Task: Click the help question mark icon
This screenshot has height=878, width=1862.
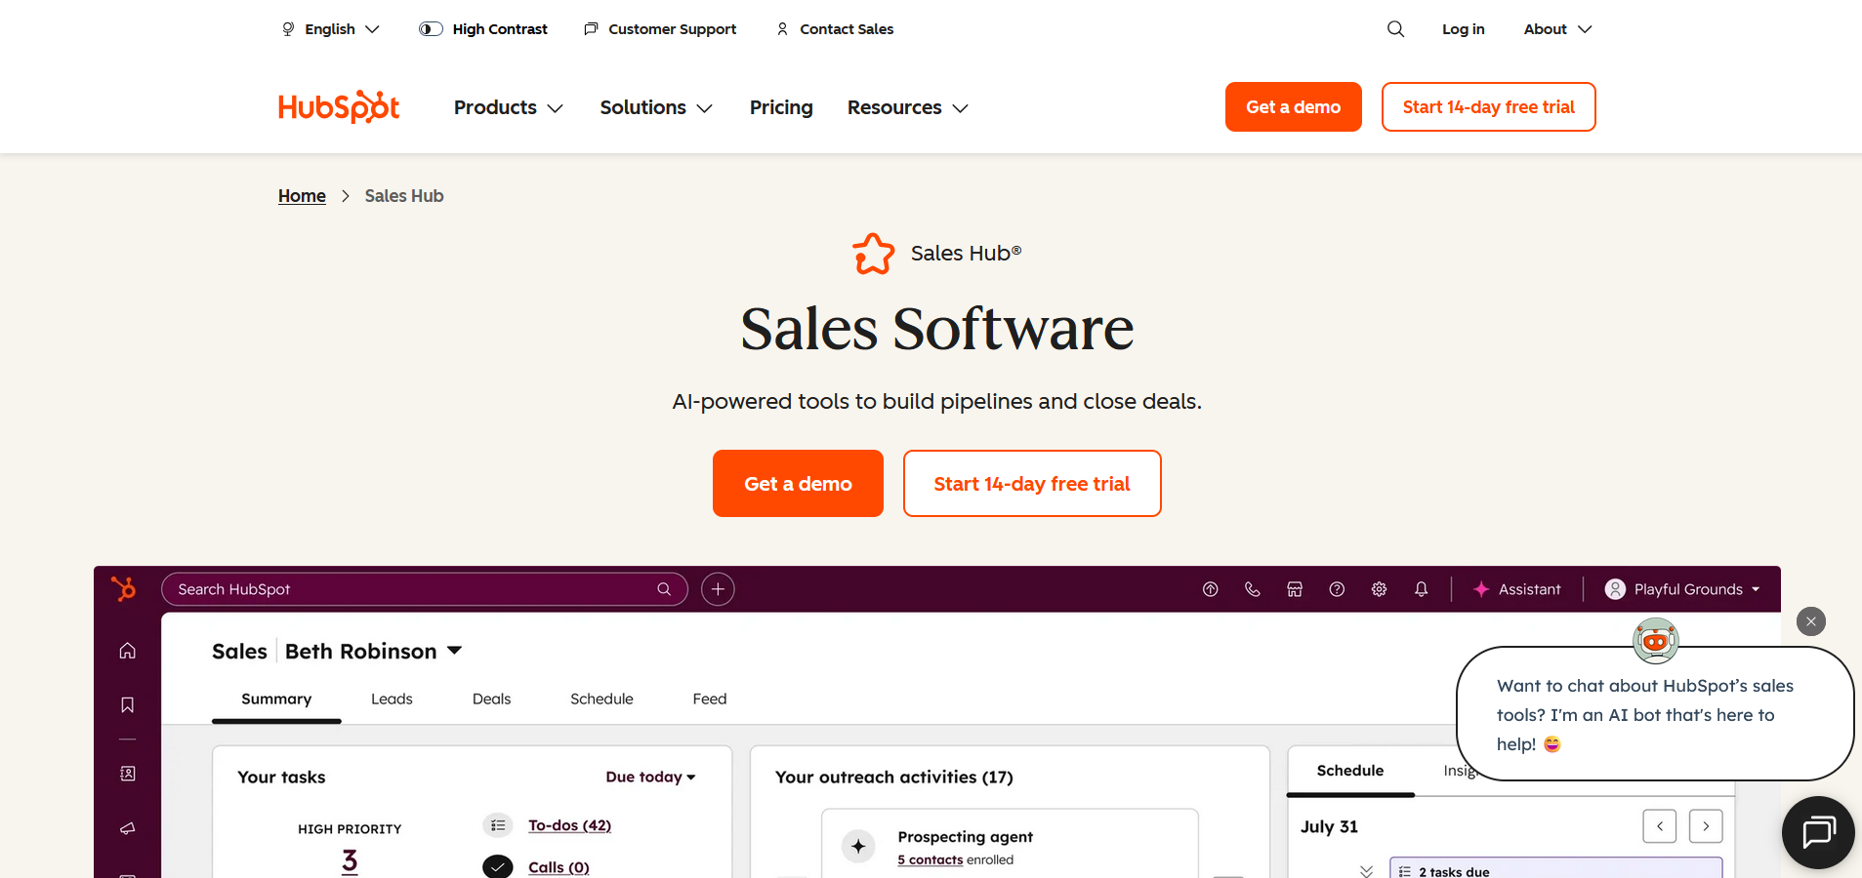Action: click(1337, 589)
